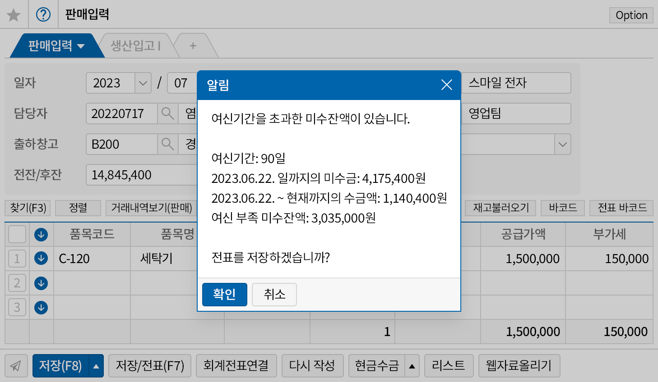Open help with the question mark icon
Viewport: 658px width, 382px height.
click(x=43, y=15)
